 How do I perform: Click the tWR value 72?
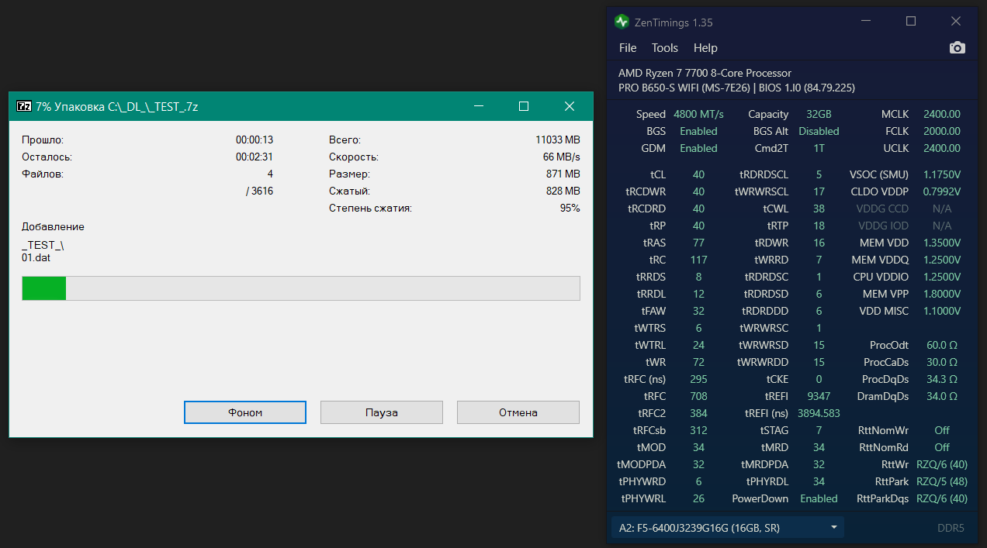(x=698, y=362)
